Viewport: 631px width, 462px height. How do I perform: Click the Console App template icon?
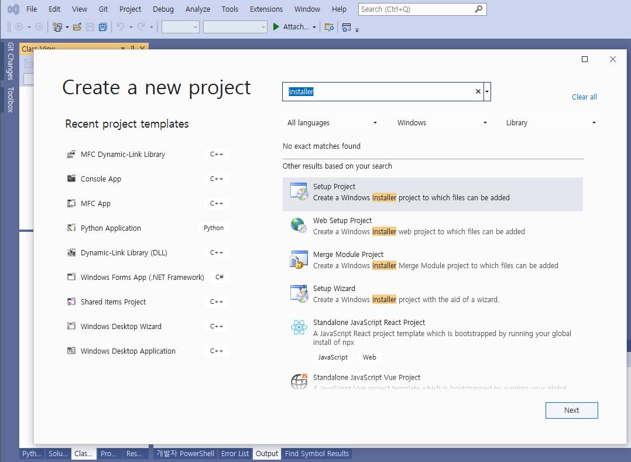[x=71, y=178]
